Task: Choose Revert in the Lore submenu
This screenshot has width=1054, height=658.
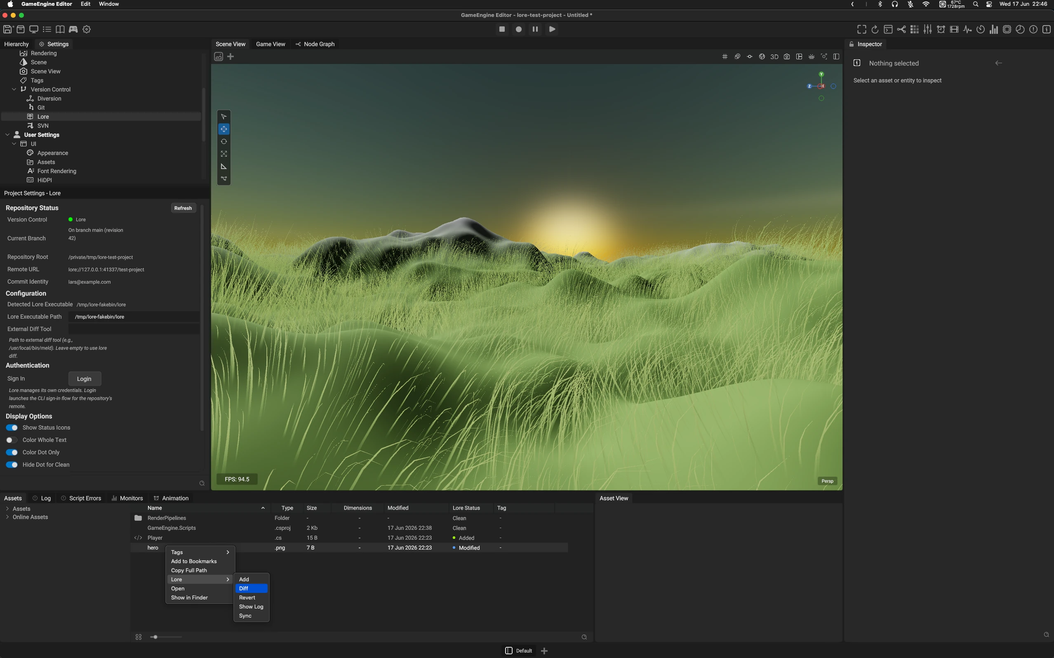Action: click(252, 597)
